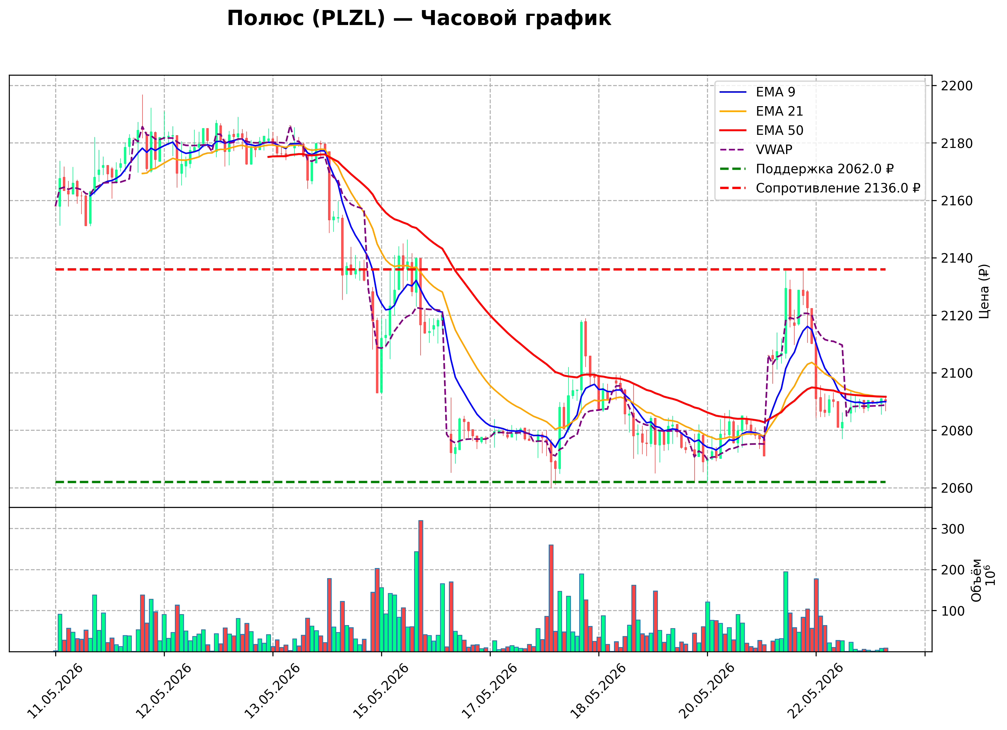The width and height of the screenshot is (1007, 730).
Task: Click volume axis label 100
Action: pyautogui.click(x=953, y=611)
